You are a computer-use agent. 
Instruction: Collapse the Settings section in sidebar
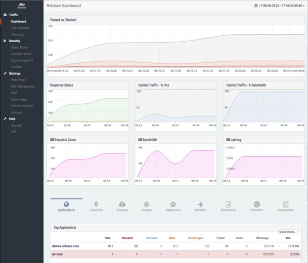(15, 73)
